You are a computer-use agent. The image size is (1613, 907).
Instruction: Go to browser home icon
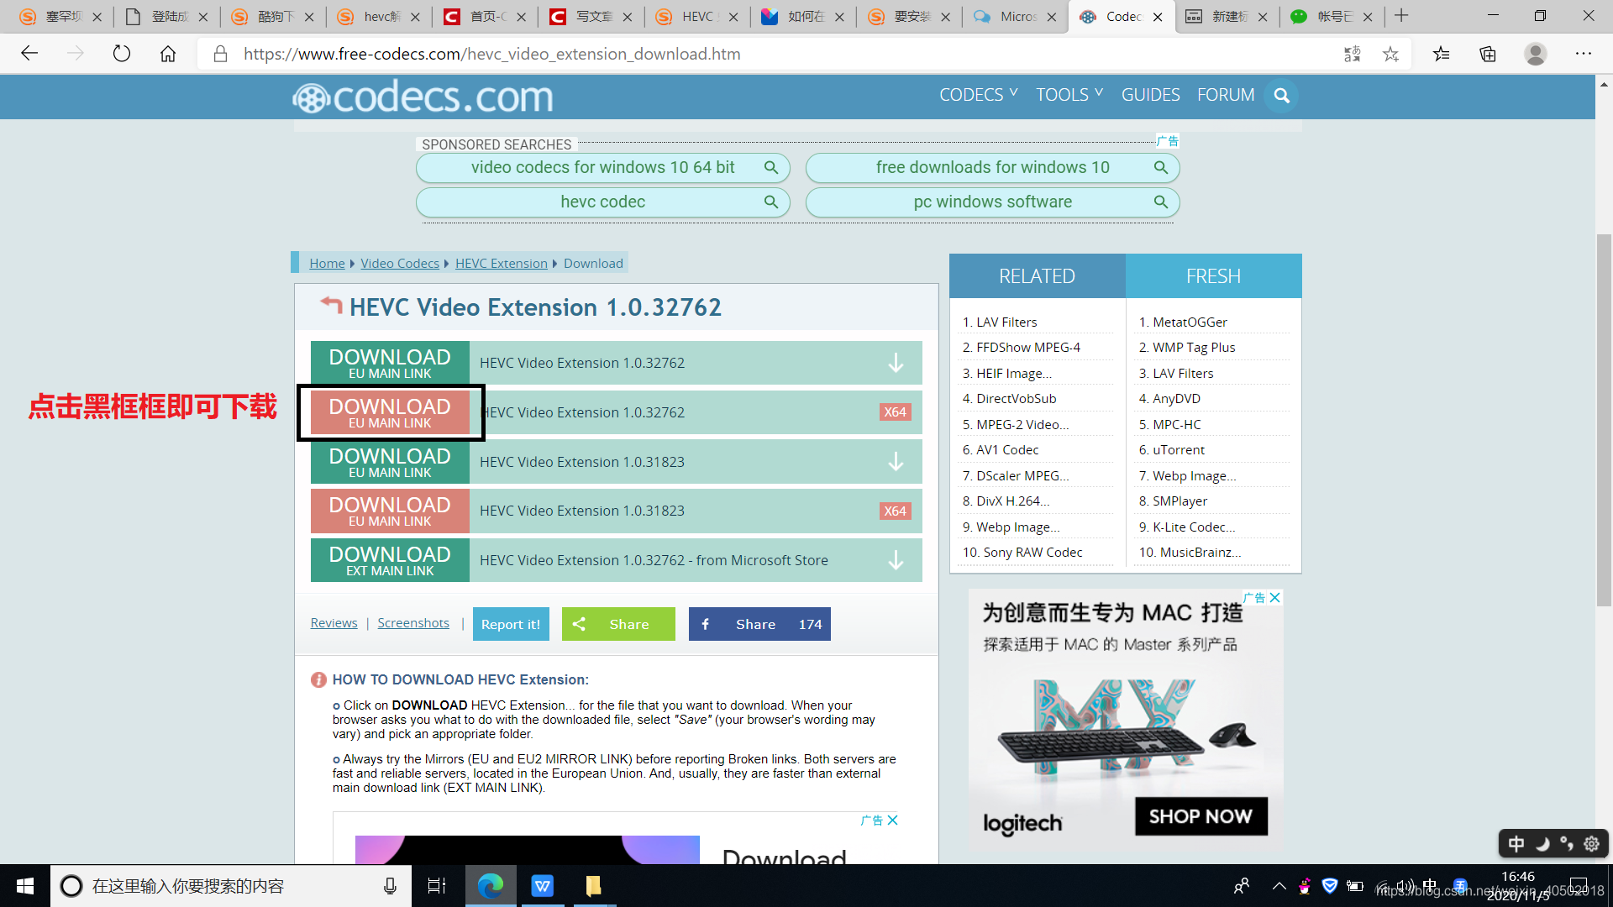(x=168, y=54)
